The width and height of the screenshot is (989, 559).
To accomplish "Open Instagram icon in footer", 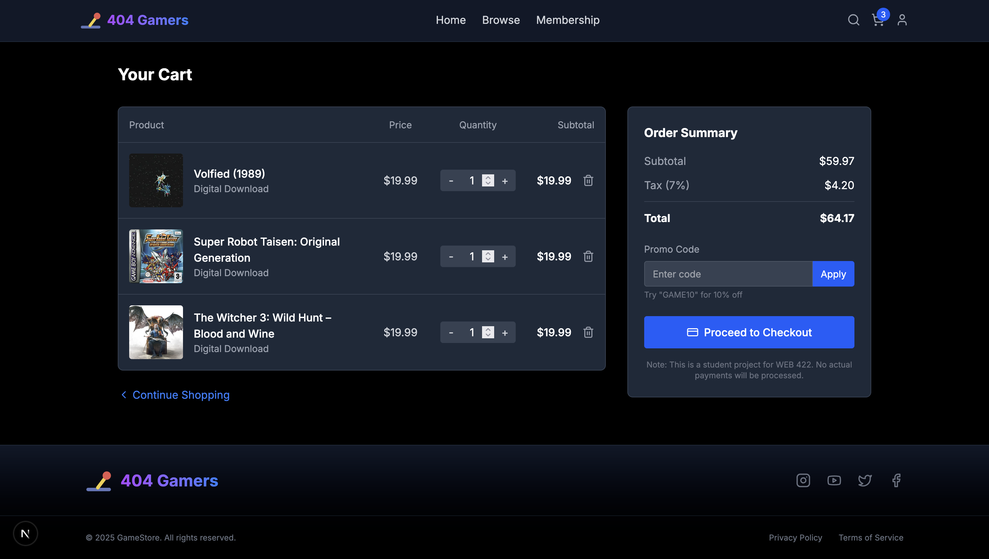I will point(803,480).
